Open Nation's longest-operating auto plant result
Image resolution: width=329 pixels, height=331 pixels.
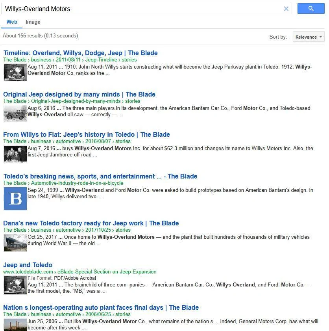pos(101,308)
